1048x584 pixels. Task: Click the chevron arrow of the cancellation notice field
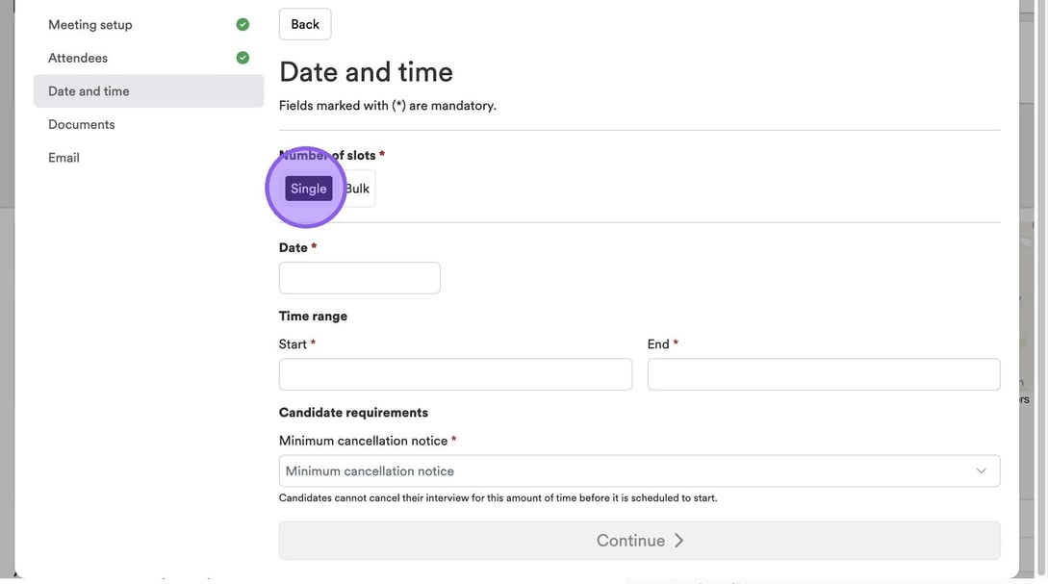(x=981, y=471)
